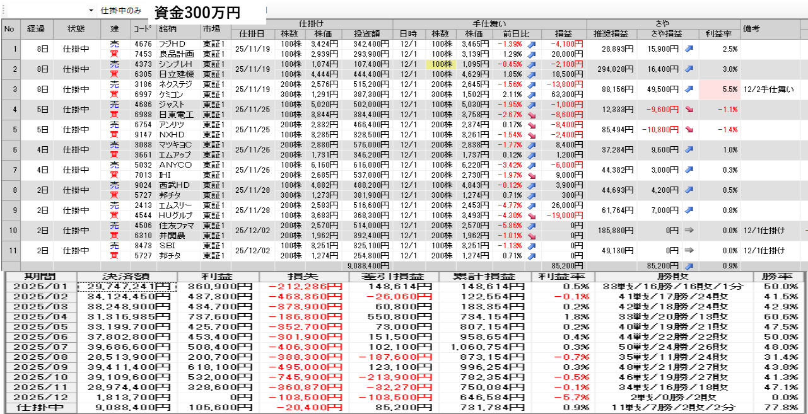Click the gray sideways arrow in the 住友ファマ pair row

point(689,231)
